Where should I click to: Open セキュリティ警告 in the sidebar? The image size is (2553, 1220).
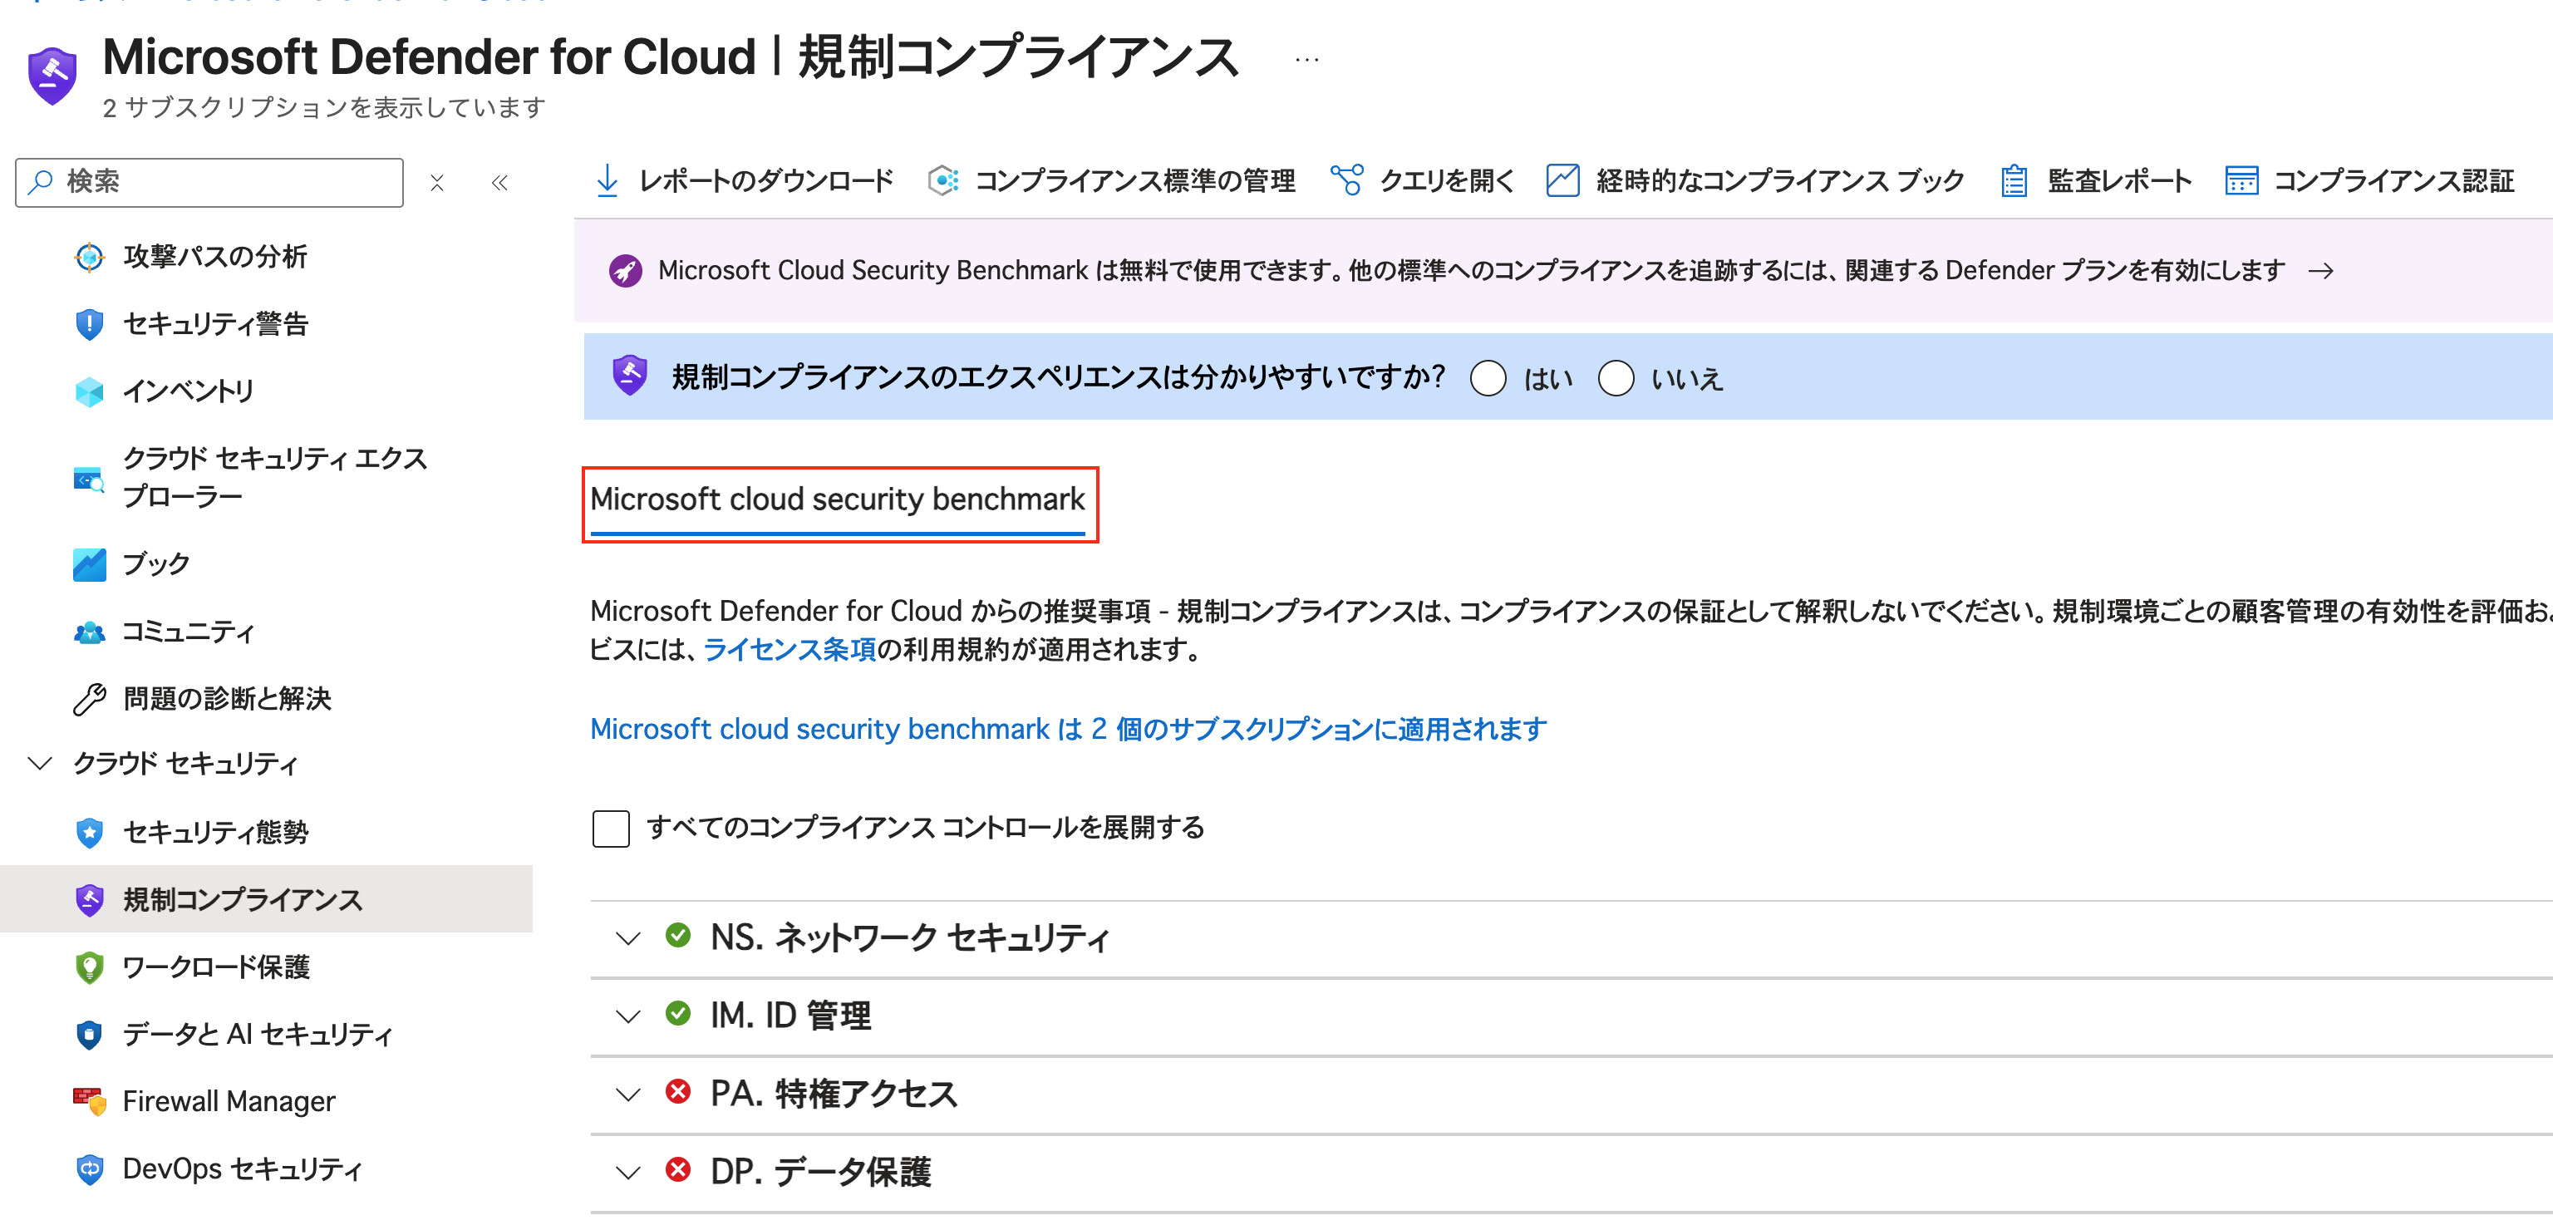[215, 324]
